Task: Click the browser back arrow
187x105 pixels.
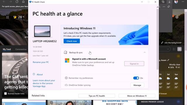Action: (4, 2)
